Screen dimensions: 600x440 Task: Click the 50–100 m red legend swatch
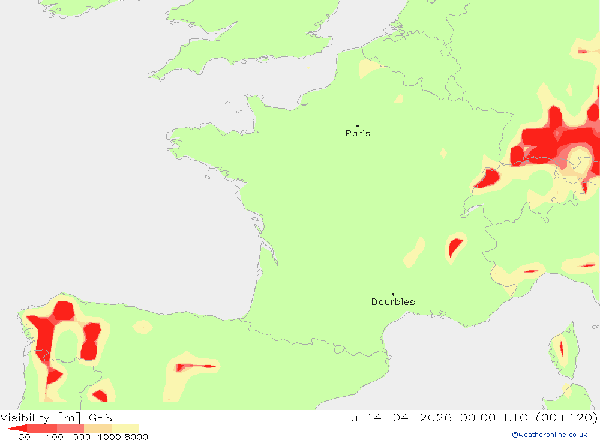pyautogui.click(x=42, y=428)
